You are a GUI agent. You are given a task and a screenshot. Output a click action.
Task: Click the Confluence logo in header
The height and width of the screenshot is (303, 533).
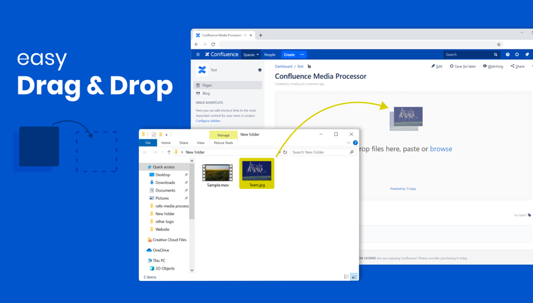pos(222,54)
